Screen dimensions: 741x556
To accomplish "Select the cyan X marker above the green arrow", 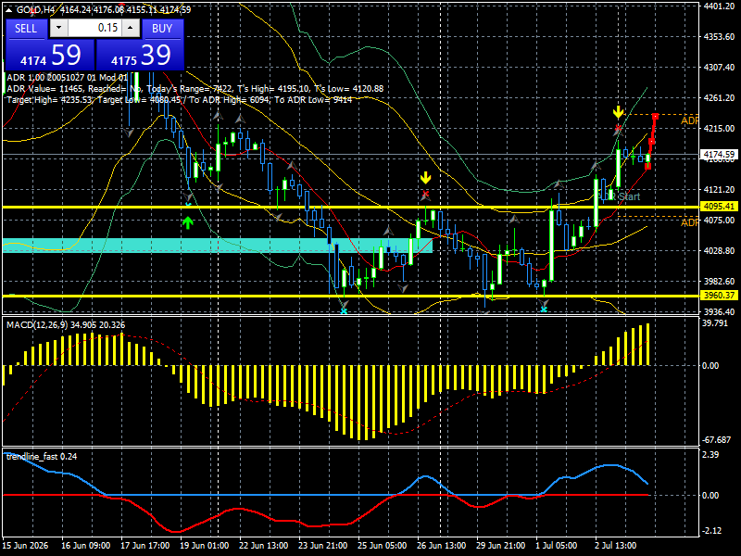I will point(188,205).
